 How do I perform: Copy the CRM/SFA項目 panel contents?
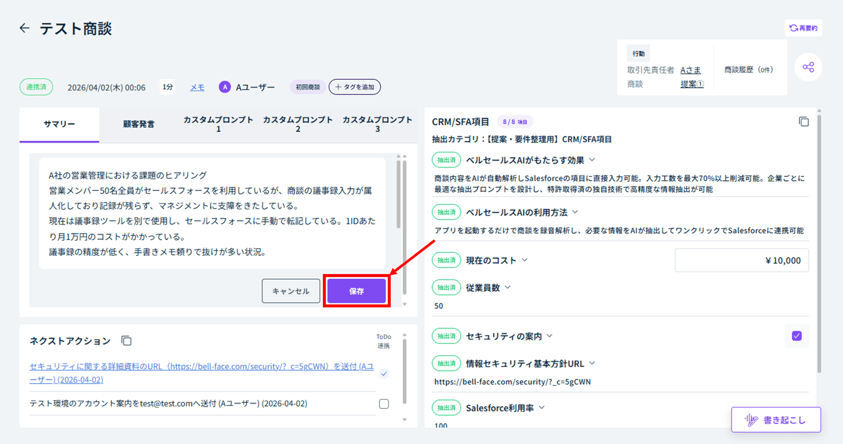click(803, 122)
